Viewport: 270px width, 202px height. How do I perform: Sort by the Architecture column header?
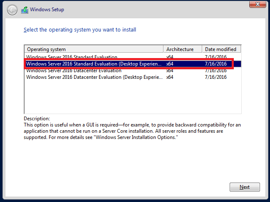click(x=183, y=49)
